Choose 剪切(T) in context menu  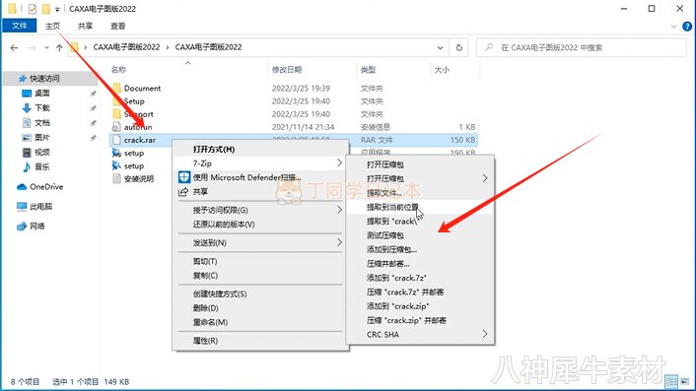[260, 261]
